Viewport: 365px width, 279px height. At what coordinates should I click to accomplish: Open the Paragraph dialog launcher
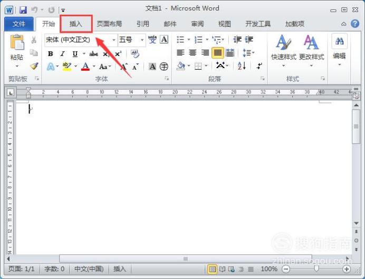coord(263,79)
